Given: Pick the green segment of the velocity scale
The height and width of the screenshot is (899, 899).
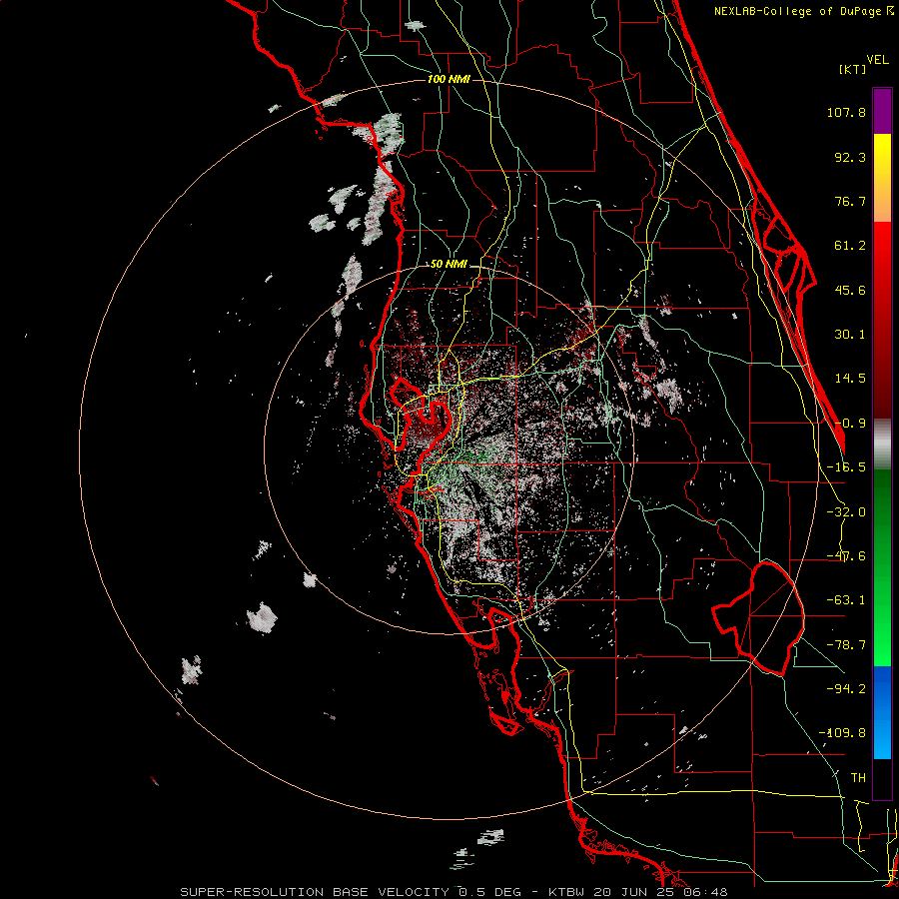Looking at the screenshot, I should pyautogui.click(x=882, y=567).
